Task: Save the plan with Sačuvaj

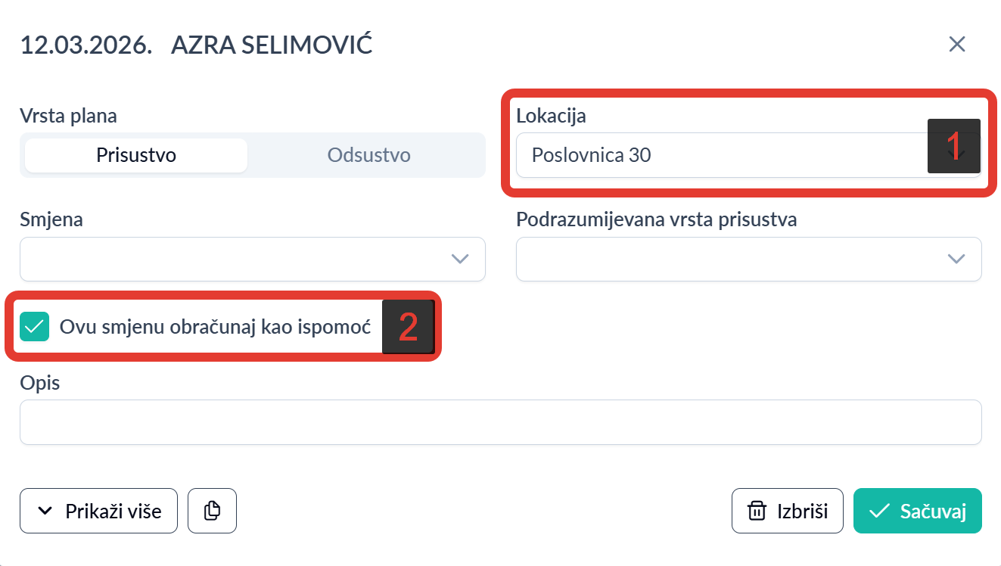Action: (917, 511)
